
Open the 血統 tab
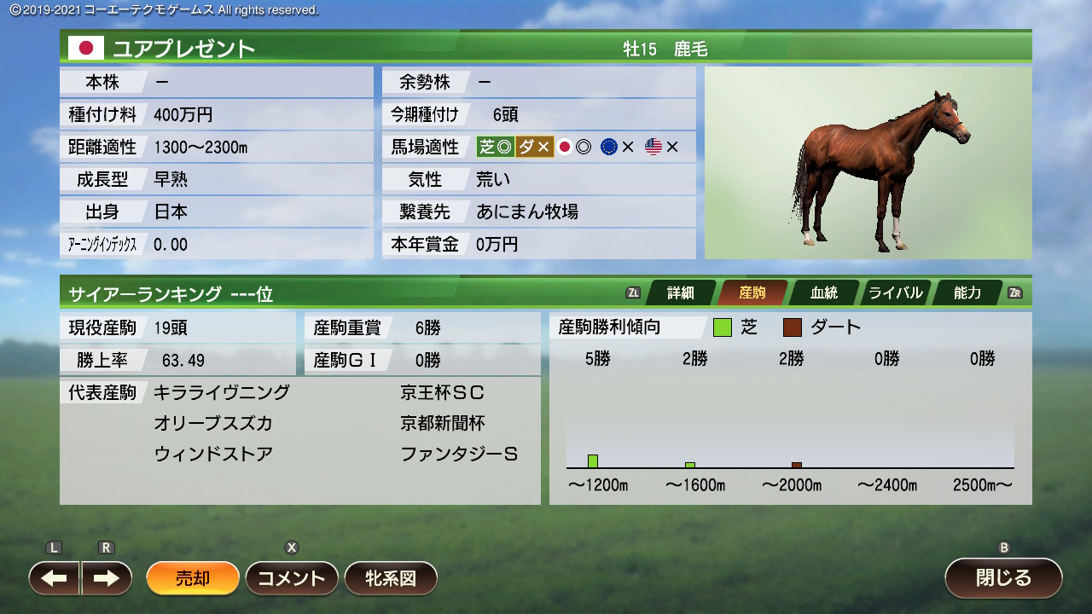(x=824, y=293)
